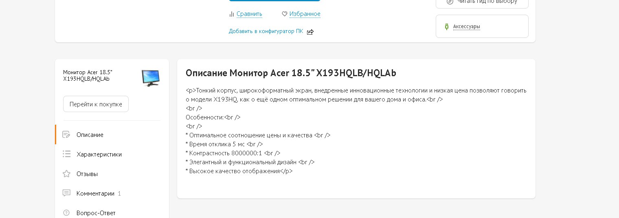Screen dimensions: 619x218
Task: Click the Аксессуары button
Action: click(x=482, y=26)
